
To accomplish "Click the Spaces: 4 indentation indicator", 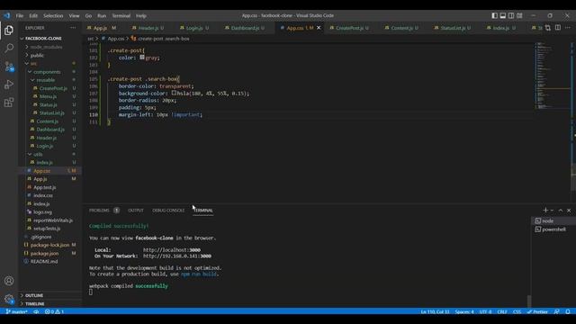I will 464,311.
